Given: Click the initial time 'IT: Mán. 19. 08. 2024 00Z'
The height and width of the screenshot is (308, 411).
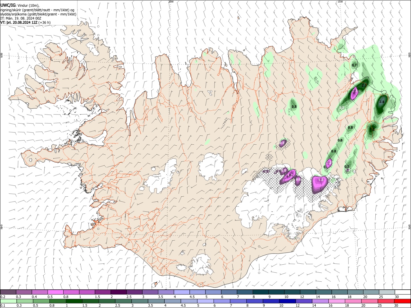Looking at the screenshot, I should [21, 18].
